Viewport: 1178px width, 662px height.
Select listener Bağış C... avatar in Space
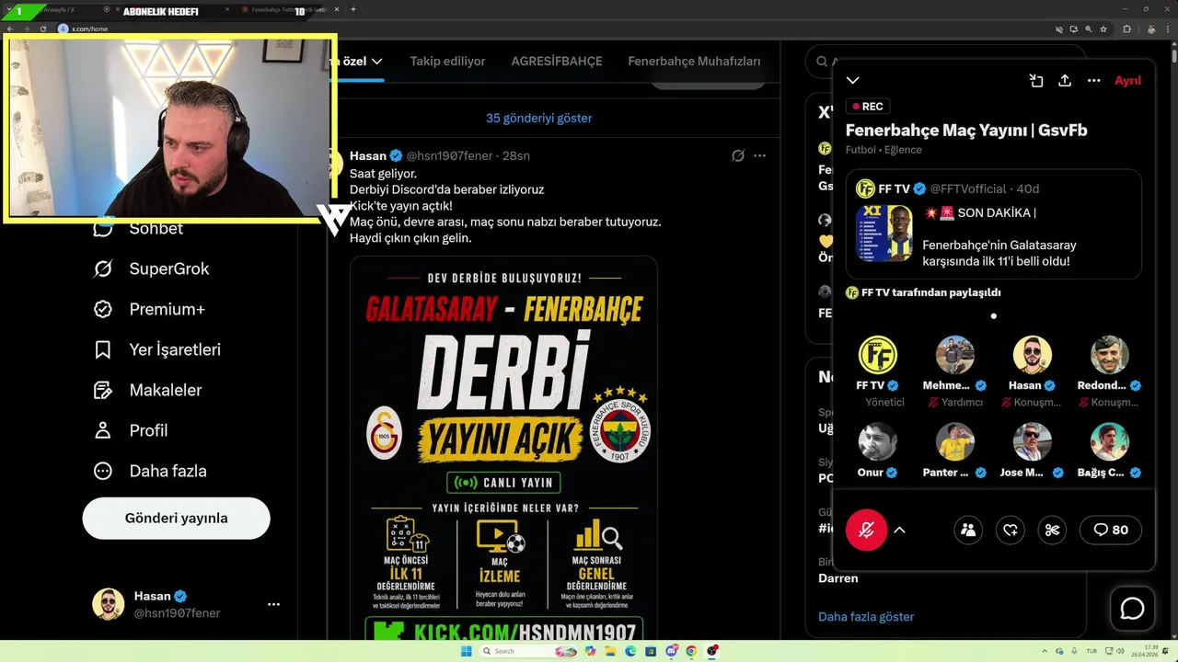(1109, 442)
